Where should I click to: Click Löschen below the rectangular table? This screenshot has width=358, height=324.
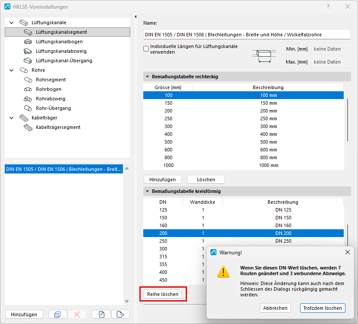[206, 180]
